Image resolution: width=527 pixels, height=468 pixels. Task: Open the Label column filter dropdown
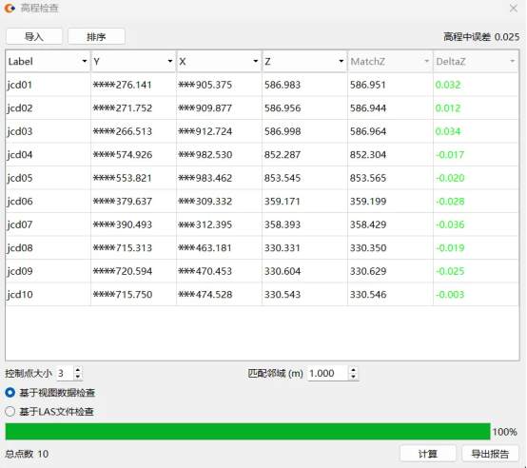[85, 61]
